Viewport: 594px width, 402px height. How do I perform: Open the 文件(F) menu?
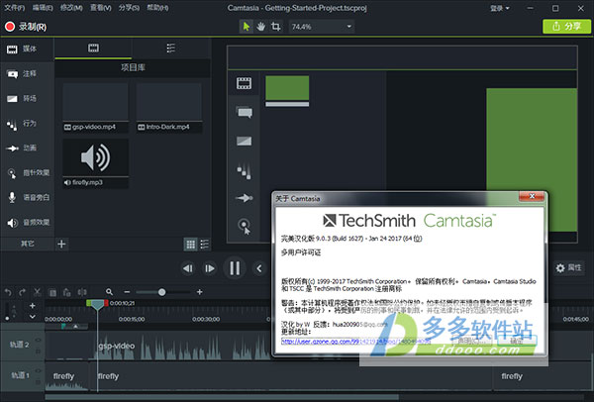pyautogui.click(x=15, y=8)
